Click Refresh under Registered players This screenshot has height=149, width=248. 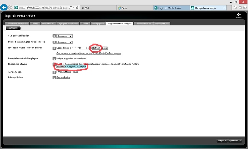coord(60,67)
